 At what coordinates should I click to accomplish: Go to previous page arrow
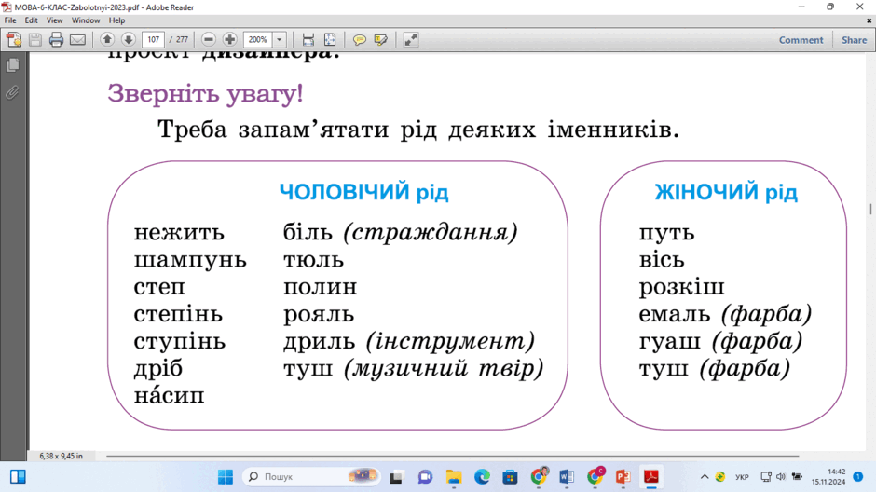point(107,40)
